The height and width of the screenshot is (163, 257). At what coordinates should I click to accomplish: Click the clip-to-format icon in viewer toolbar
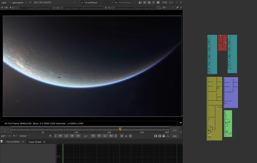(x=140, y=3)
